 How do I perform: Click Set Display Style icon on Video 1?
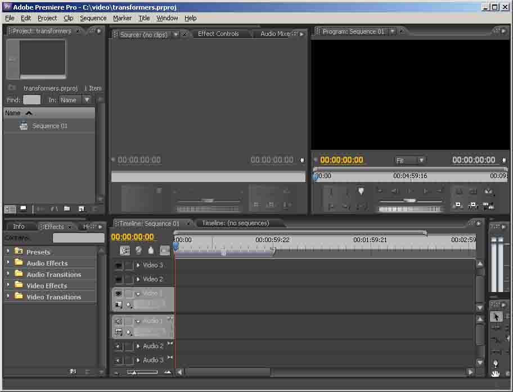119,304
